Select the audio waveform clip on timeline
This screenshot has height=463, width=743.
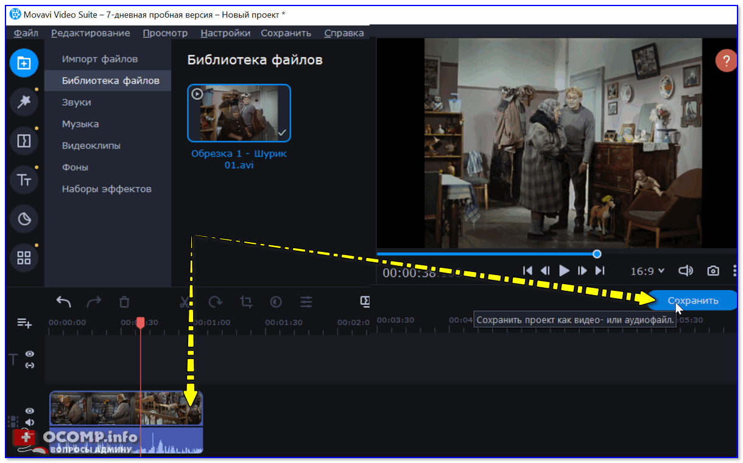coord(126,440)
